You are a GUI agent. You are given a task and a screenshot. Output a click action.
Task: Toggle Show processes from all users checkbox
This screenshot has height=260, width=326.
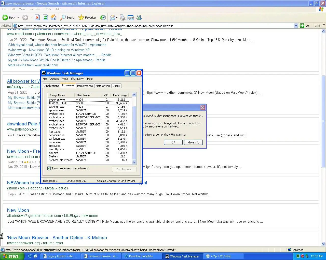[x=49, y=168]
